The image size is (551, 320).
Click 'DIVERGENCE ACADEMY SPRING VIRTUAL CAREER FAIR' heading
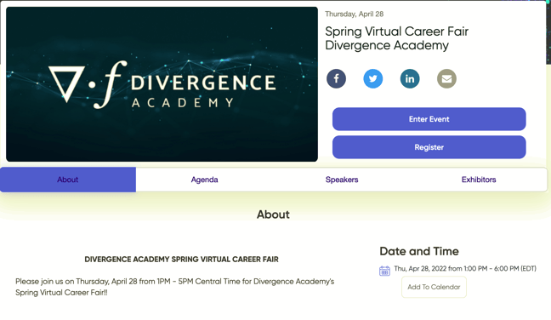pos(181,260)
